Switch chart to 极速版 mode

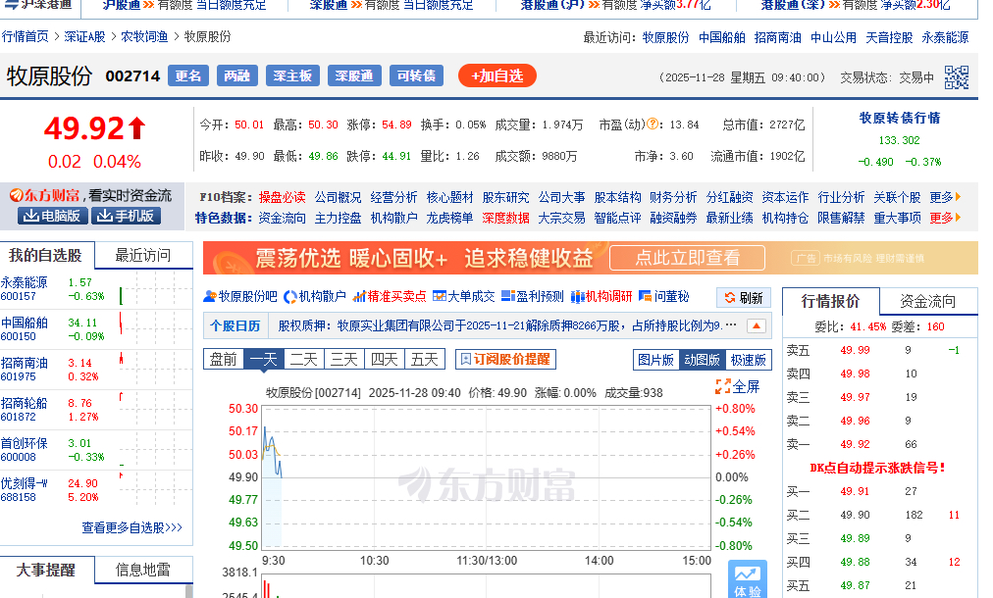point(749,360)
